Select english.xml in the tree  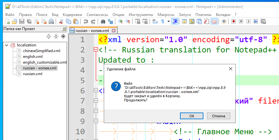pos(33,57)
